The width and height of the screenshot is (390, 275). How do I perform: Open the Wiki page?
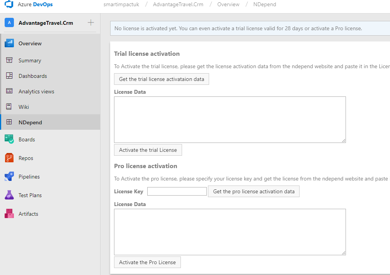[24, 107]
